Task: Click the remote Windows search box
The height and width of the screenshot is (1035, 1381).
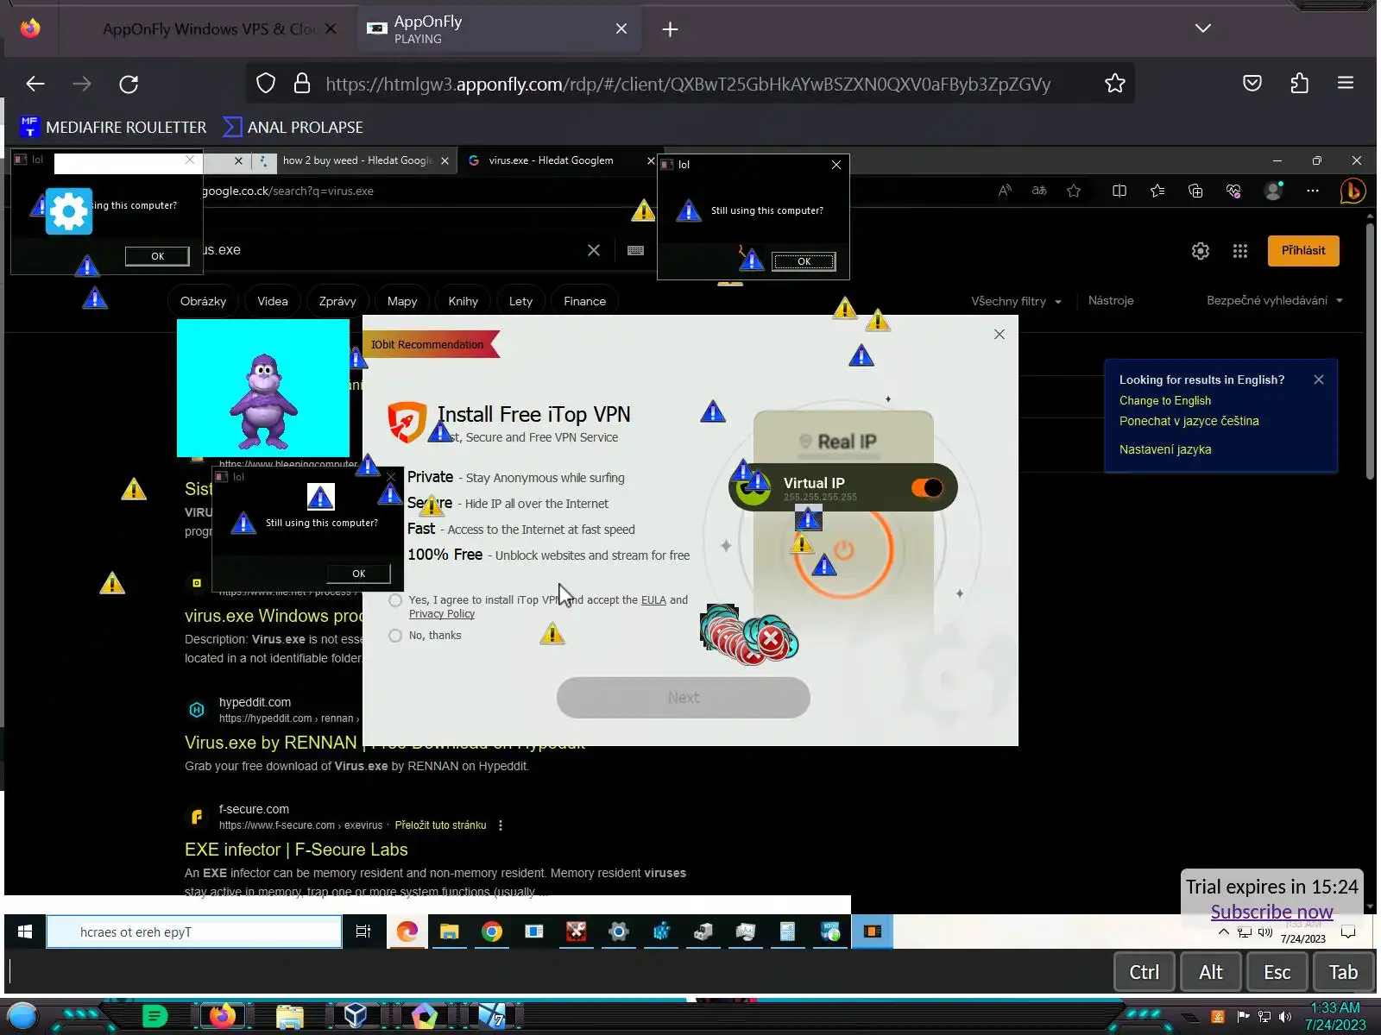Action: click(x=194, y=931)
